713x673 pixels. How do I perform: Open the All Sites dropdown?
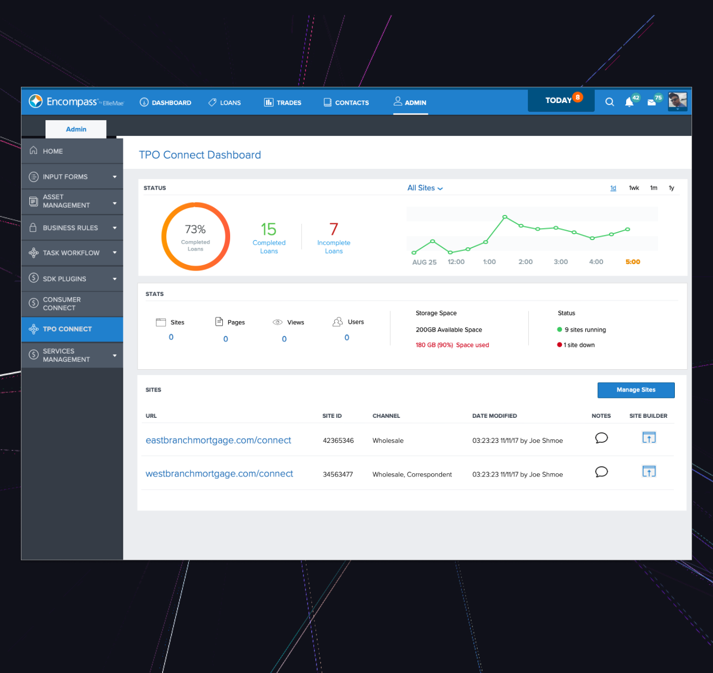pyautogui.click(x=425, y=188)
